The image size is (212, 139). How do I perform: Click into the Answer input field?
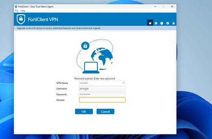pyautogui.click(x=102, y=100)
